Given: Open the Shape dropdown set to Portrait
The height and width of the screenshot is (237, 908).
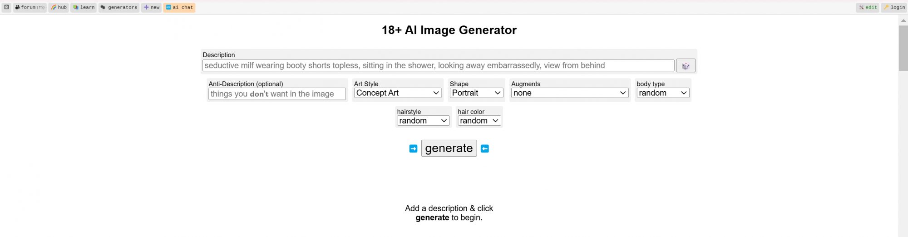Looking at the screenshot, I should coord(476,93).
